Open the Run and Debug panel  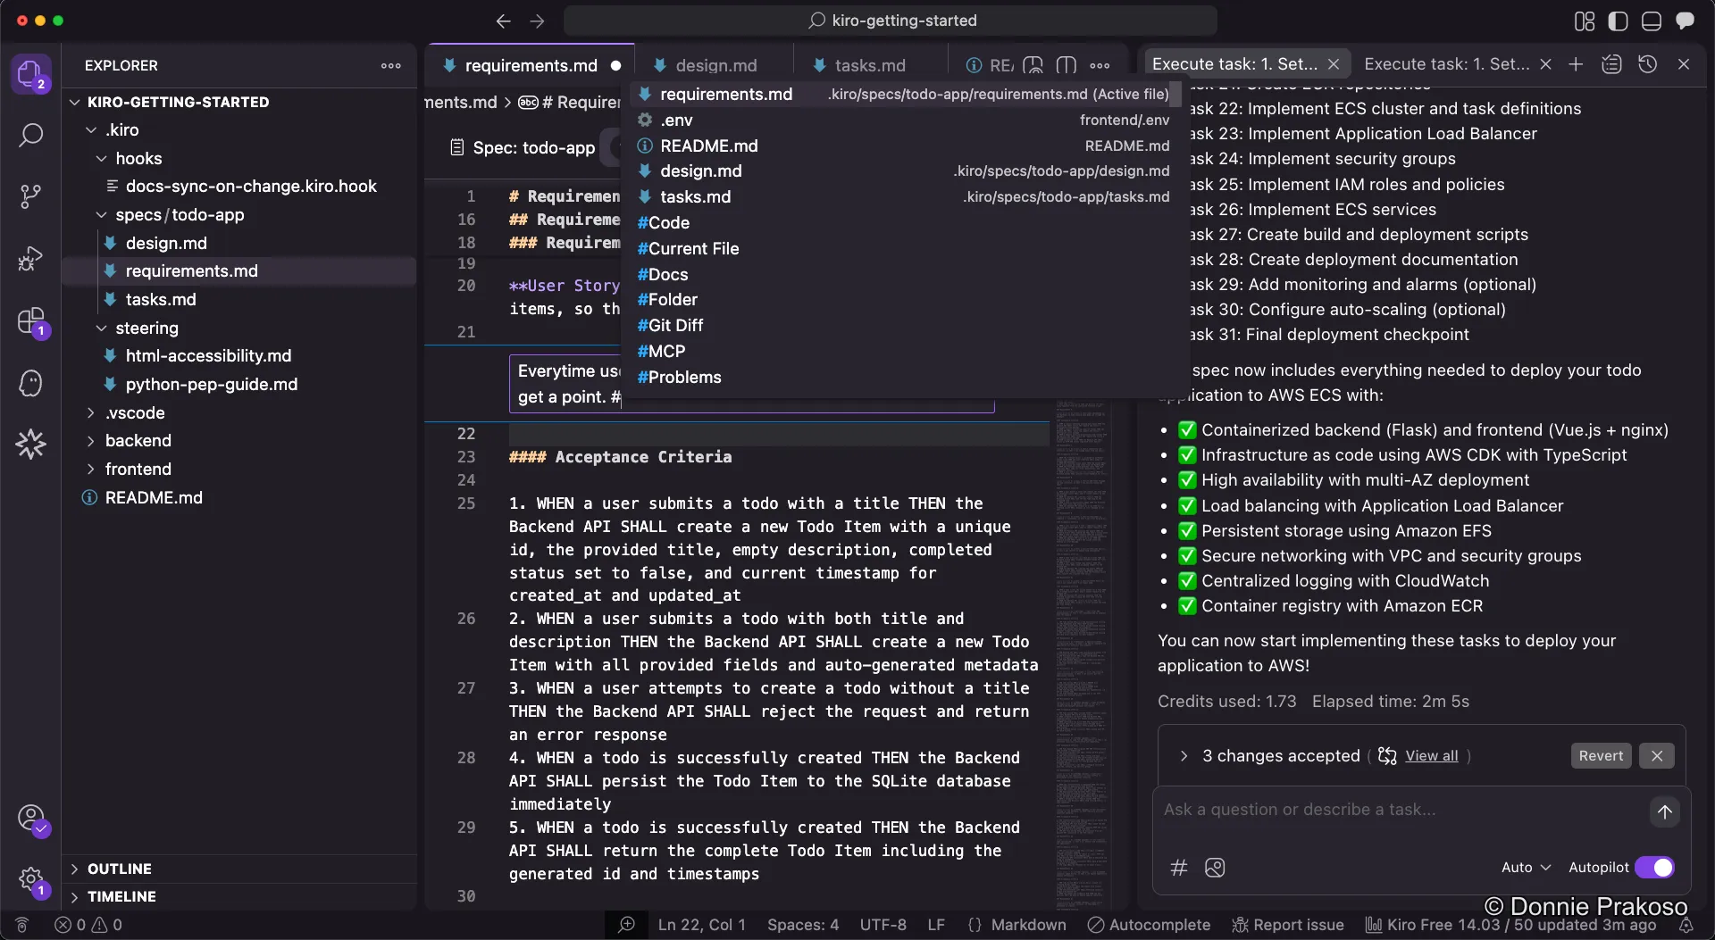31,259
